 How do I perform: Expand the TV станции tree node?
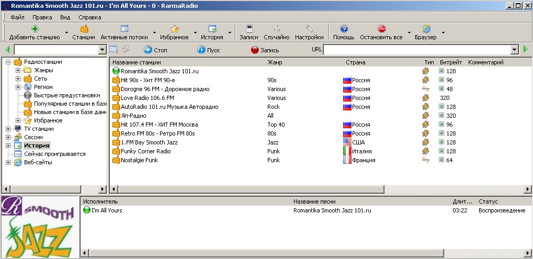click(8, 129)
